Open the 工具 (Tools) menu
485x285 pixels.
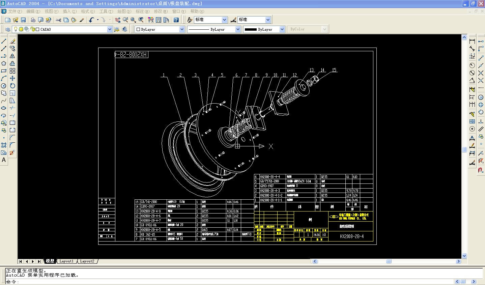106,11
